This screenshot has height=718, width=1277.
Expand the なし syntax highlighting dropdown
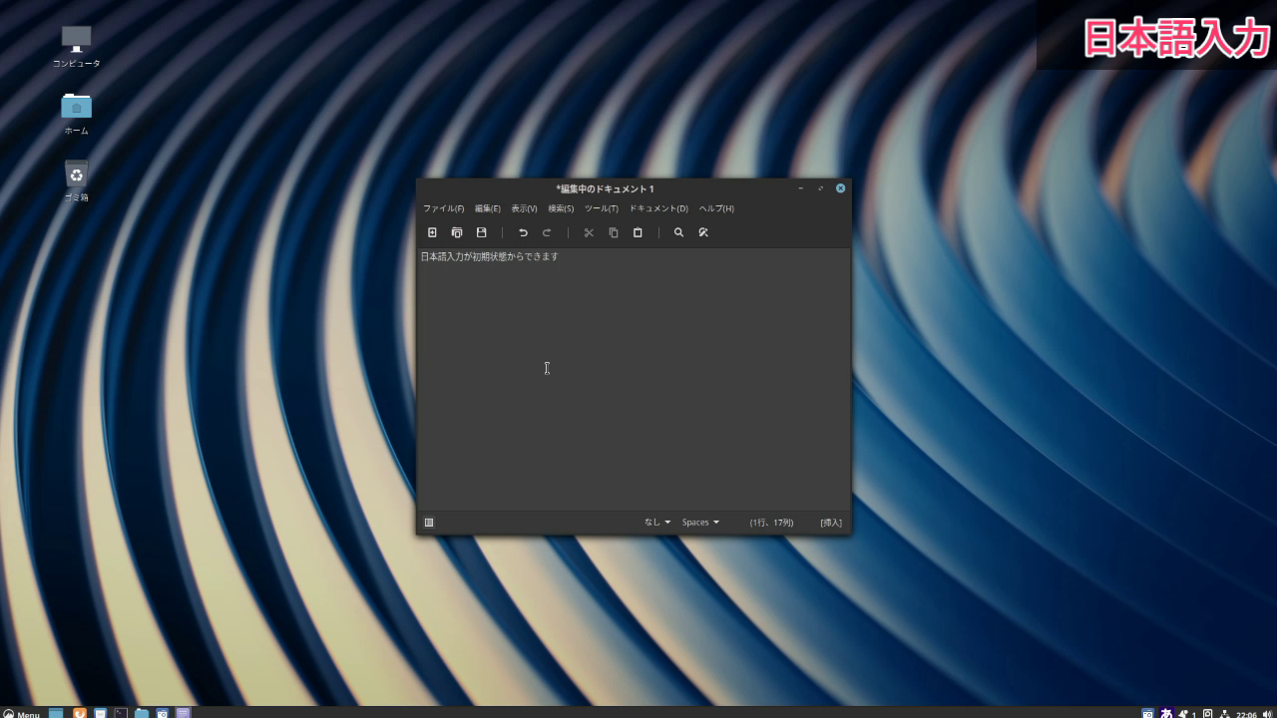(x=657, y=523)
